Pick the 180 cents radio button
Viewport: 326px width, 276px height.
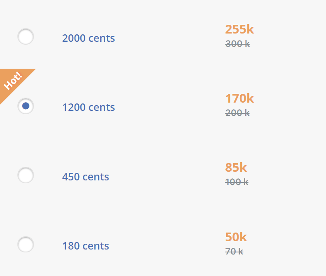click(26, 245)
